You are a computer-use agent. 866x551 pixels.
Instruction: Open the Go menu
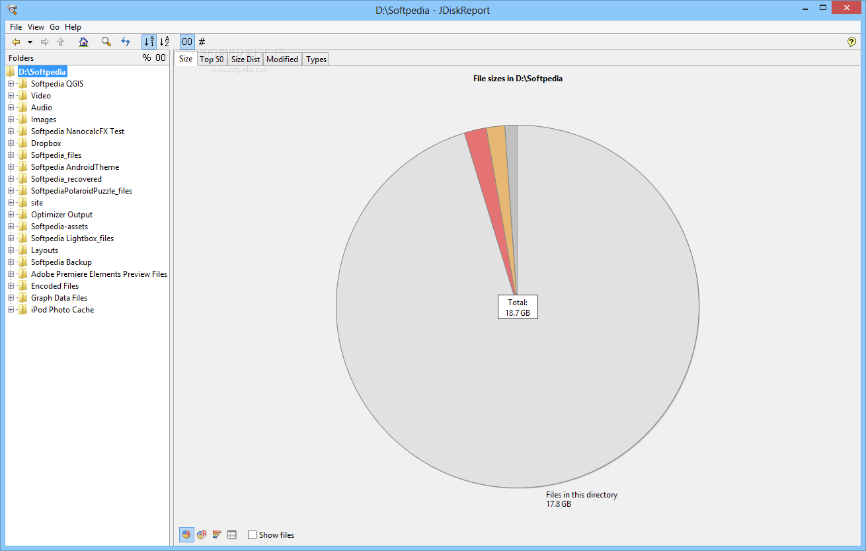point(55,27)
